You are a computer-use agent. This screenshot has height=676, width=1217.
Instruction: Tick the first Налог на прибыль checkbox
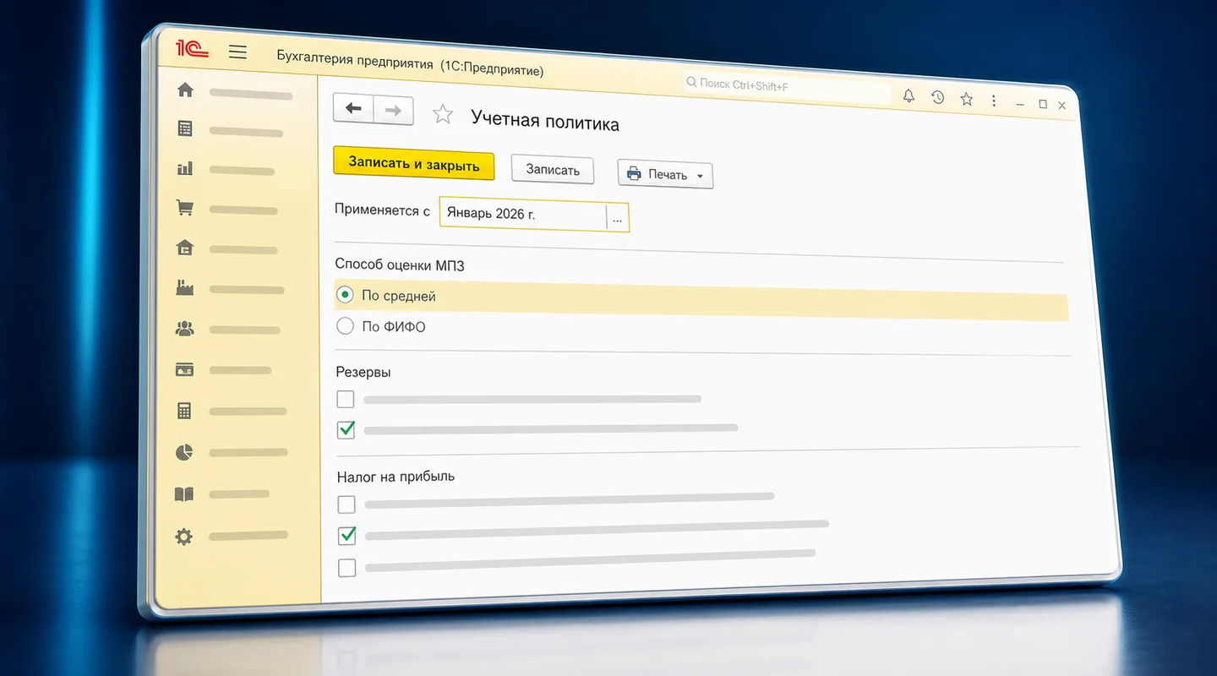[347, 504]
